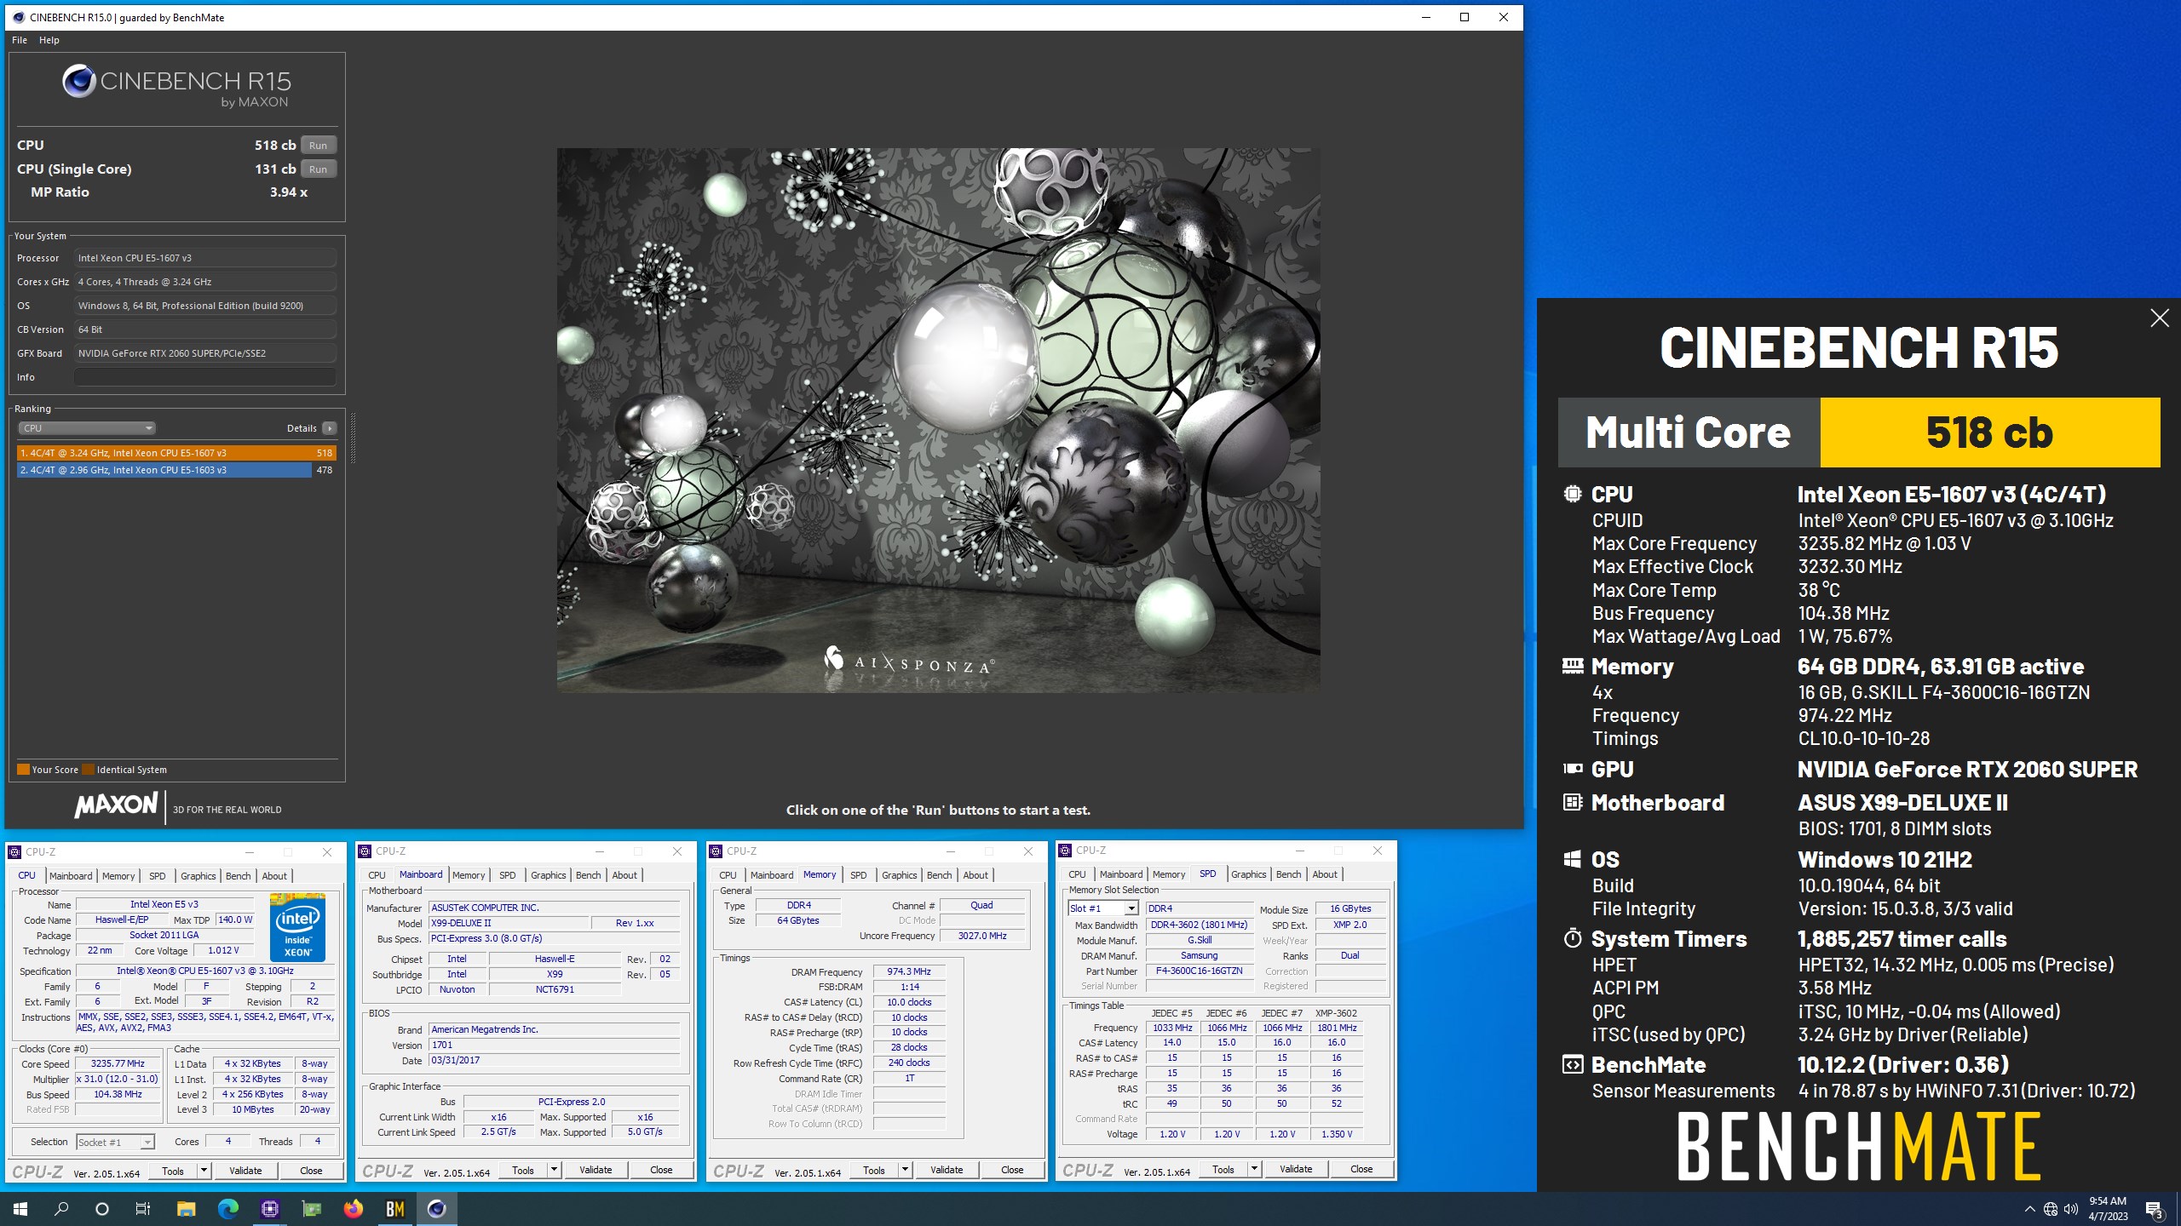Open the File menu in Cinebench
The height and width of the screenshot is (1226, 2181).
coord(20,40)
